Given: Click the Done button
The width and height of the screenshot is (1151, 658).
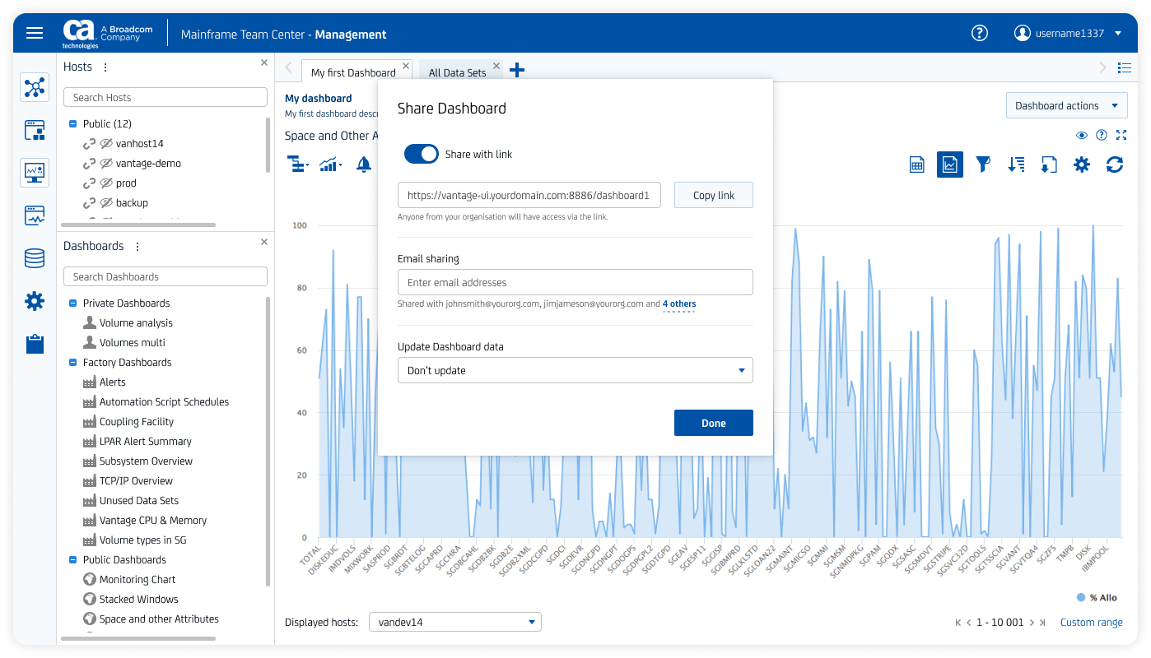Looking at the screenshot, I should [x=714, y=423].
